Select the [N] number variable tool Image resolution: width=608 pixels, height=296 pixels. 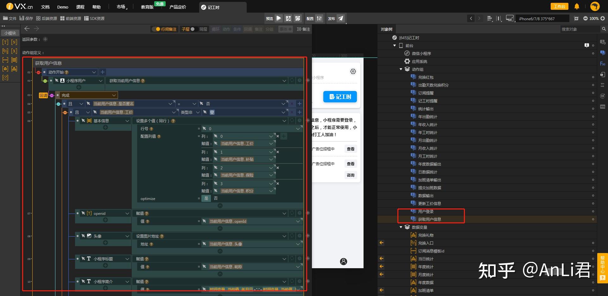pos(14,42)
